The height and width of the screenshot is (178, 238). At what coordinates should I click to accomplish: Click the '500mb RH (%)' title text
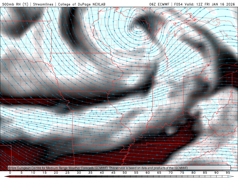[x=15, y=4]
